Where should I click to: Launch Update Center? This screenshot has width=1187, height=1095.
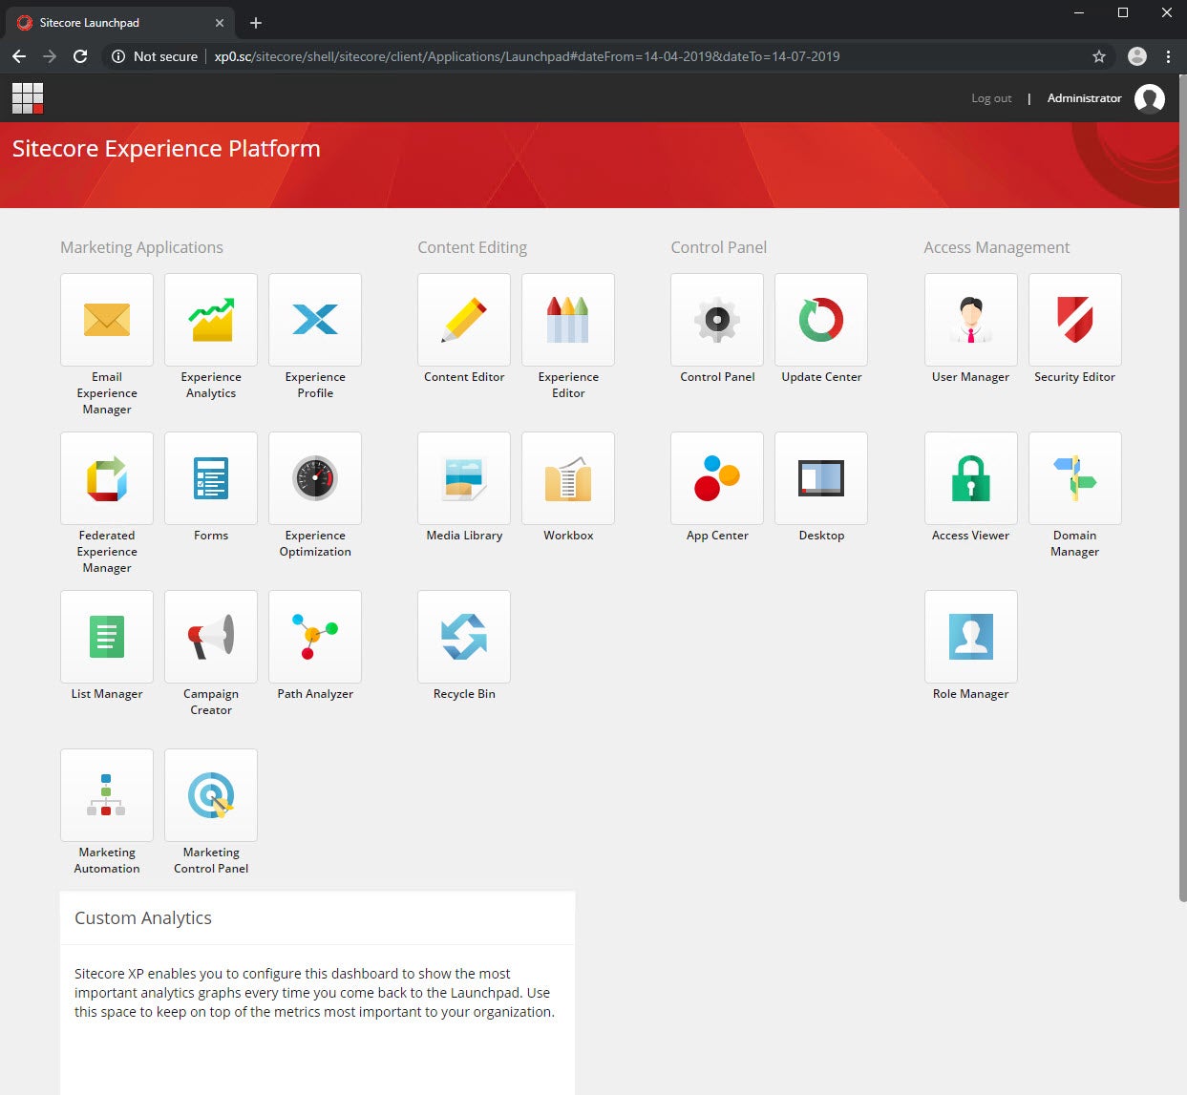pos(821,320)
